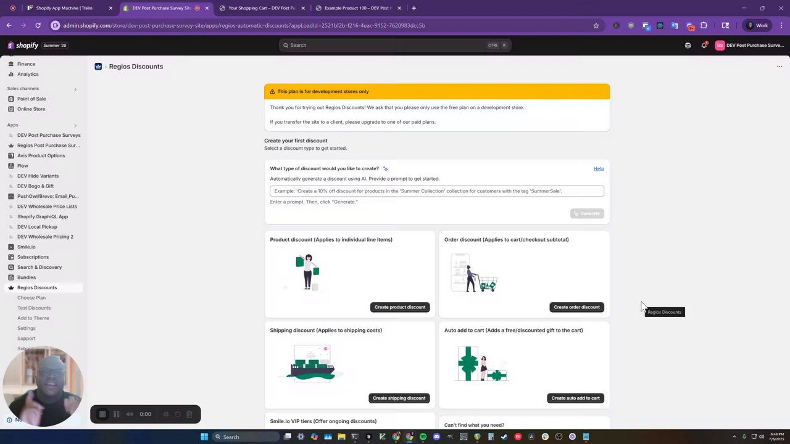Delete the recording with trash icon
The height and width of the screenshot is (444, 790).
click(x=189, y=414)
